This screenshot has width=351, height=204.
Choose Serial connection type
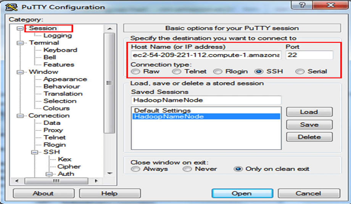click(300, 72)
